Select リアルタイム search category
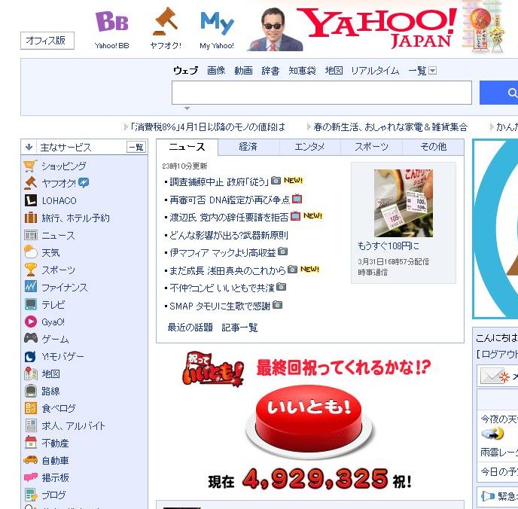Screen dimensions: 518x509 click(375, 70)
